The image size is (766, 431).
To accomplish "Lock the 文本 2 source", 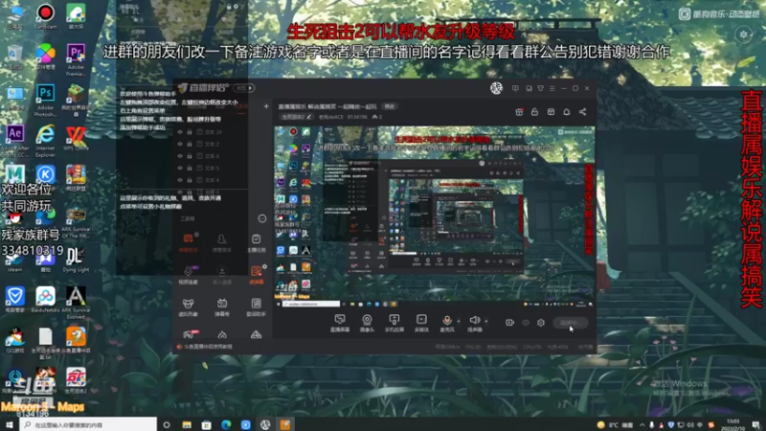I will tap(190, 145).
